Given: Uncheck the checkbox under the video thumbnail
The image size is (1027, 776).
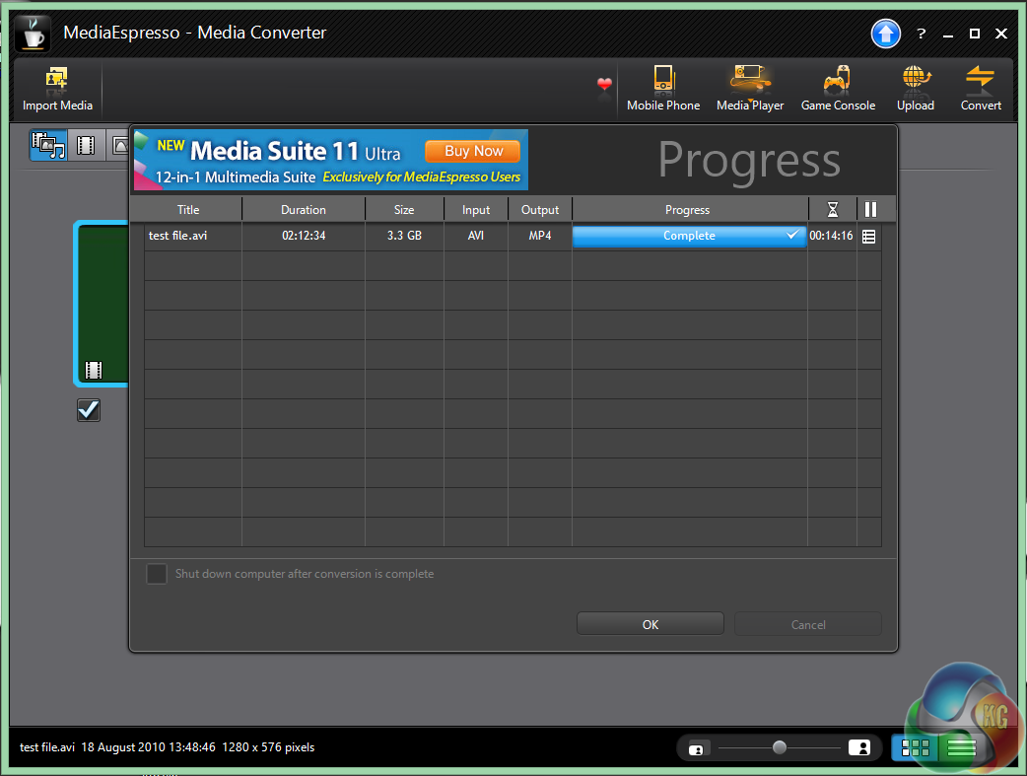Looking at the screenshot, I should [x=89, y=410].
